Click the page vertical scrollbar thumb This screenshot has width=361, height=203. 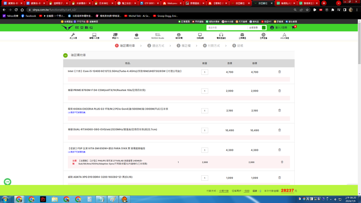point(359,43)
